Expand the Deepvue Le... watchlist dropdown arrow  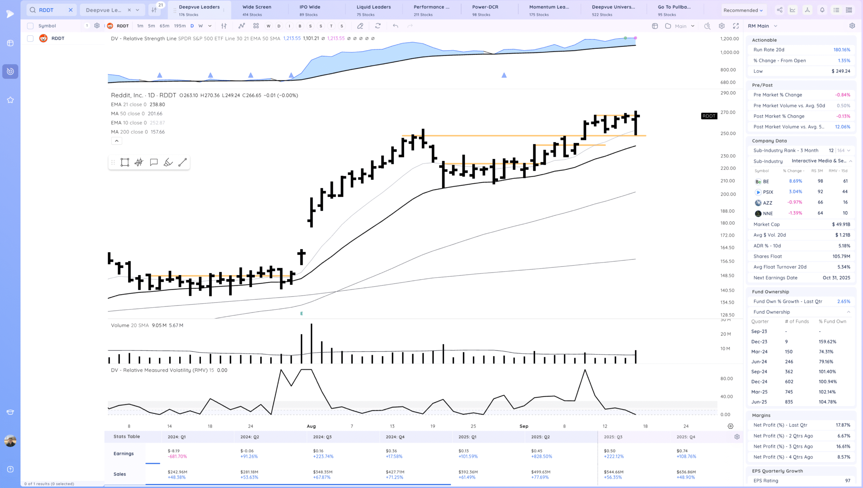tap(138, 10)
